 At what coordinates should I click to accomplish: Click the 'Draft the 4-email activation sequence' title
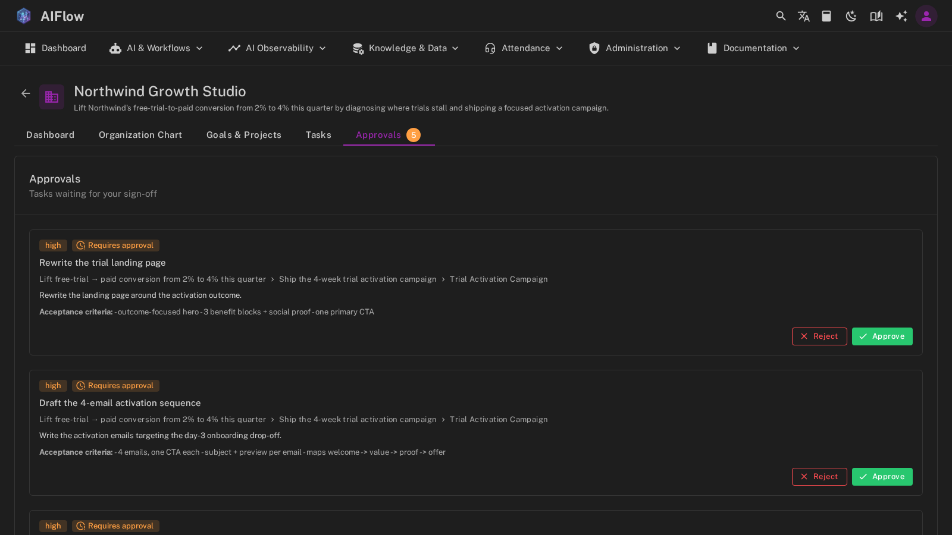click(x=120, y=403)
